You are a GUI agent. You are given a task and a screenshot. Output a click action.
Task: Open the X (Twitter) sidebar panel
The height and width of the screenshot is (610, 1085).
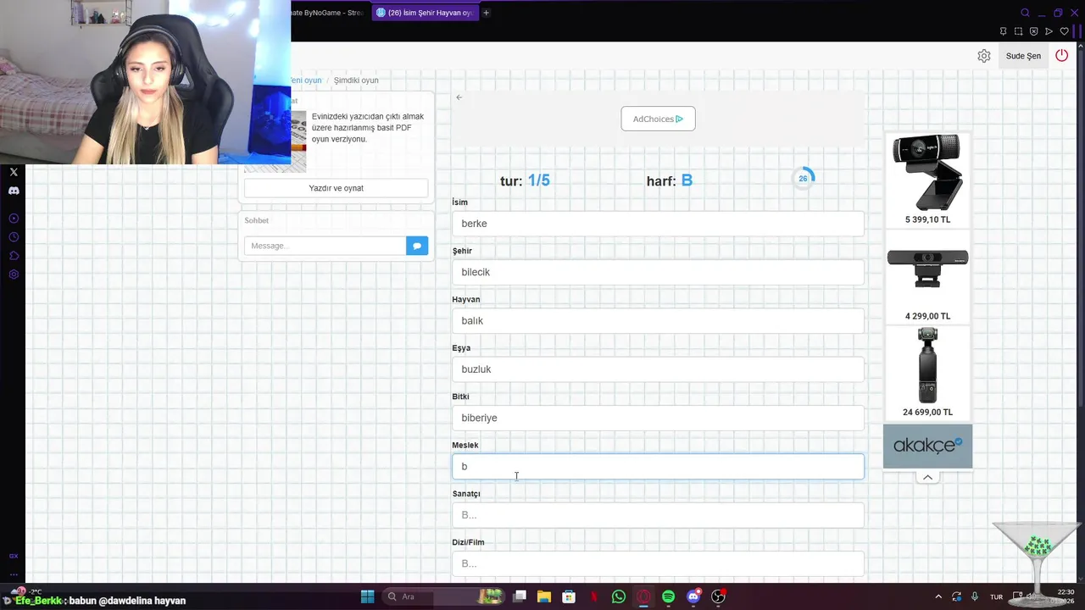point(14,172)
